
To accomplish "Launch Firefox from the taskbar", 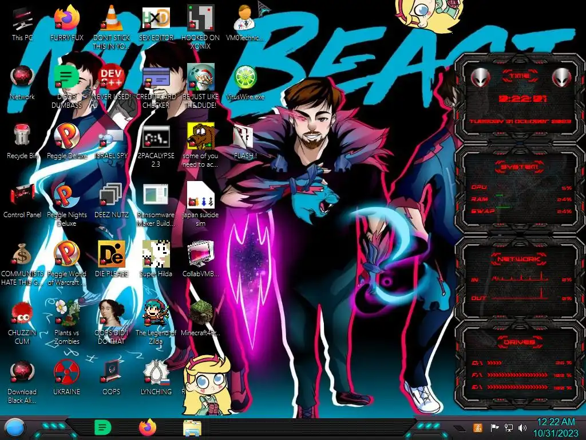I will (x=148, y=427).
